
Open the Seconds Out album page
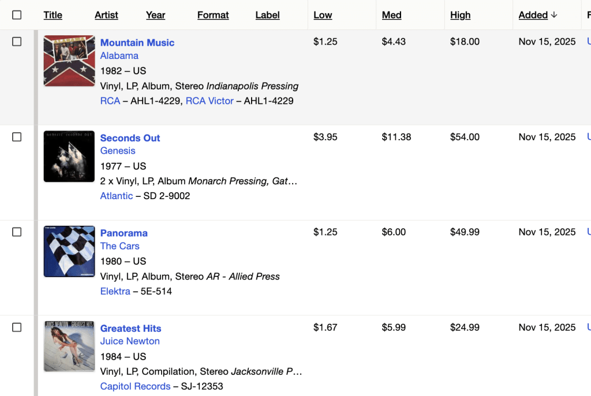pos(130,138)
